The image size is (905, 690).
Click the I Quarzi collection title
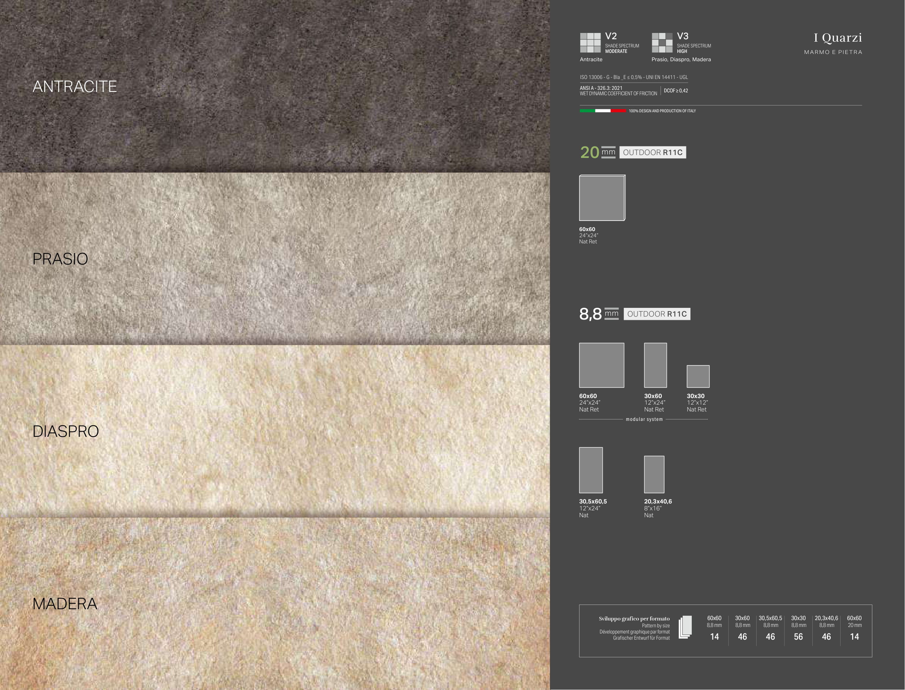tap(837, 38)
